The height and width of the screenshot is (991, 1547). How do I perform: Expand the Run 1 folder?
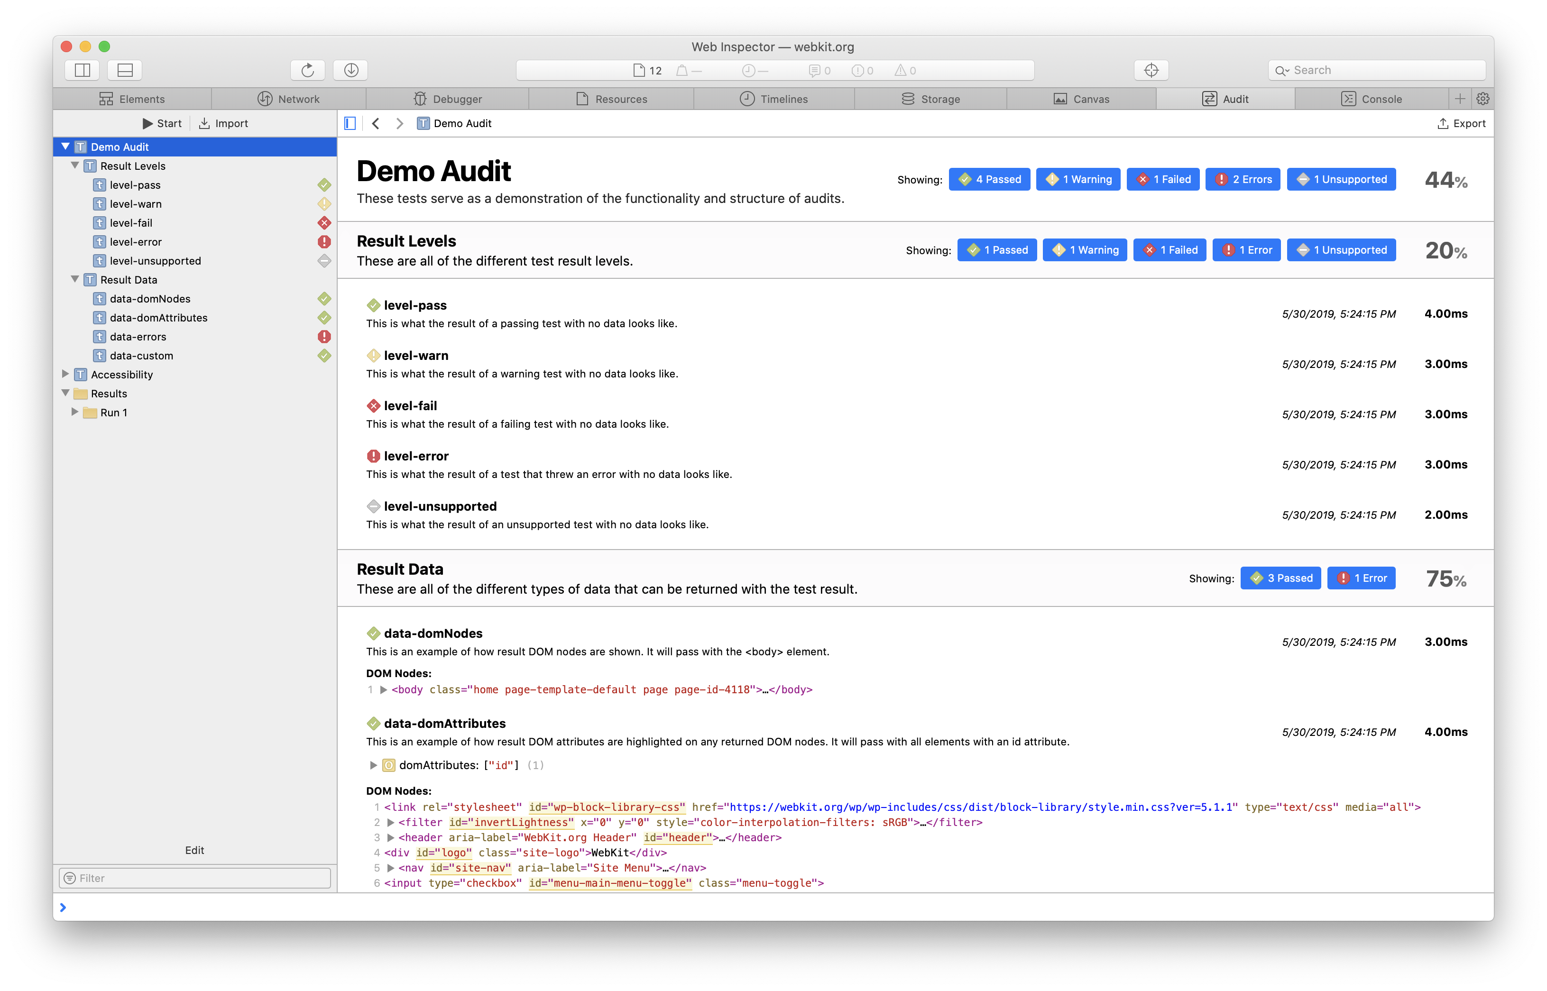click(75, 412)
